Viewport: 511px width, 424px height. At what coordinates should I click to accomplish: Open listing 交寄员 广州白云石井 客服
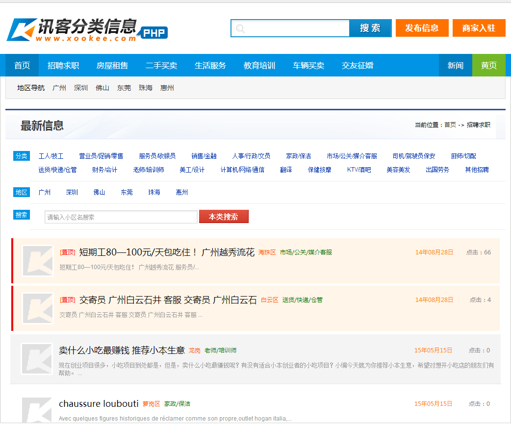pyautogui.click(x=168, y=300)
